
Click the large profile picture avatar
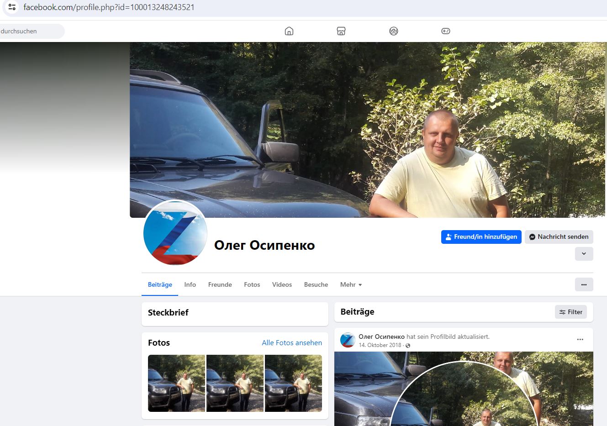[175, 232]
